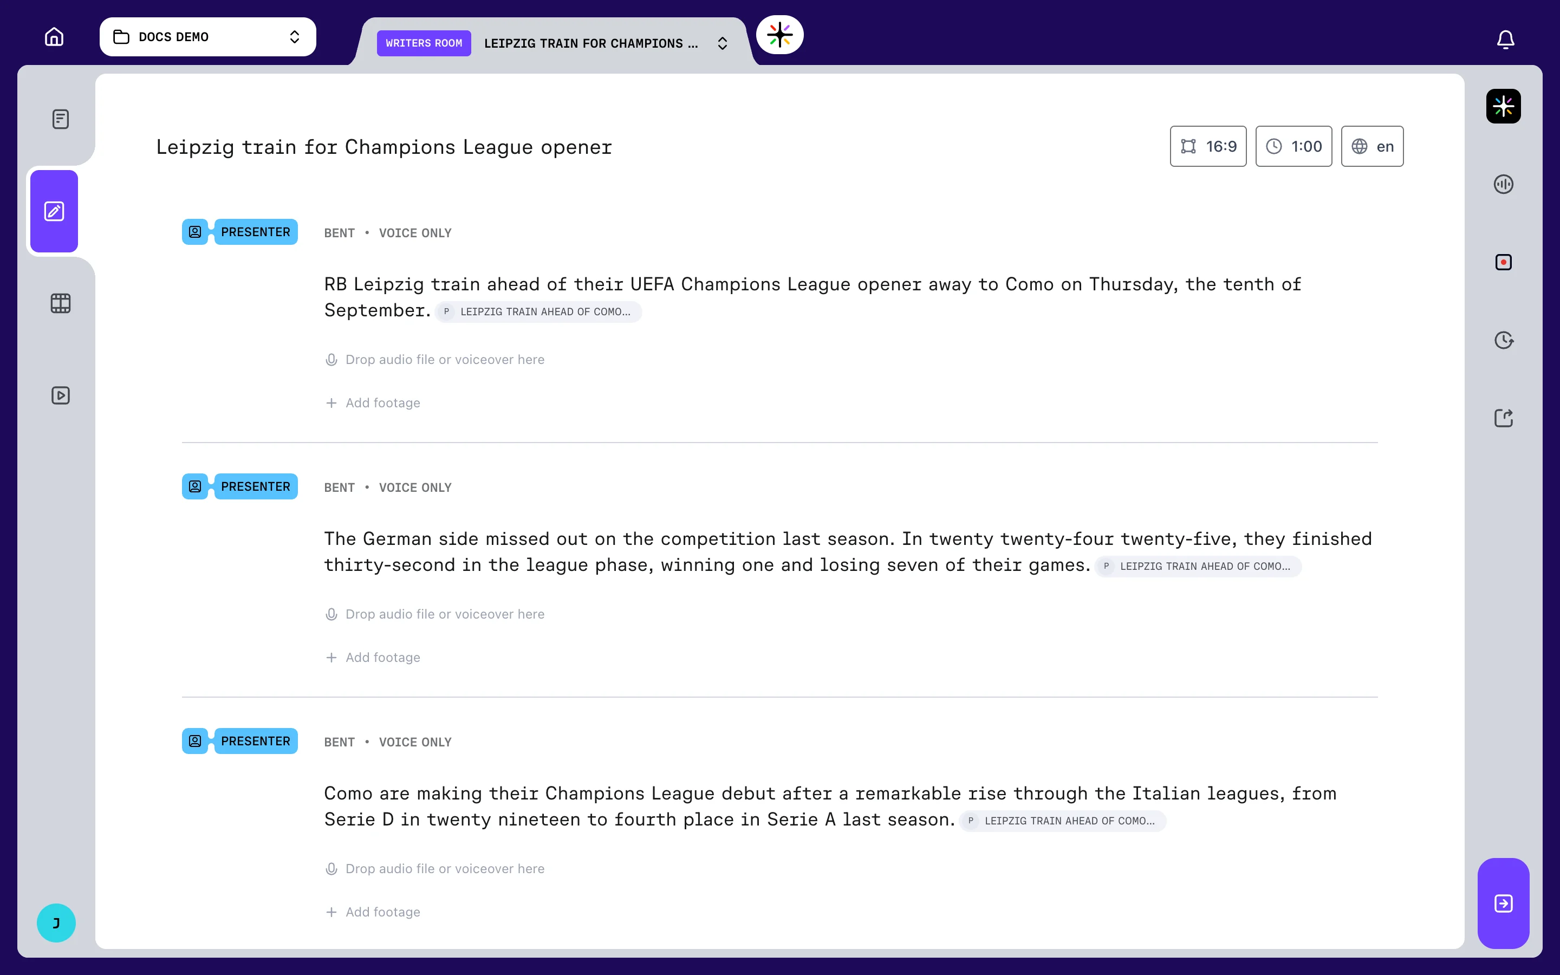This screenshot has height=975, width=1560.
Task: Click the presenter icon of the Como debut segment
Action: click(194, 742)
